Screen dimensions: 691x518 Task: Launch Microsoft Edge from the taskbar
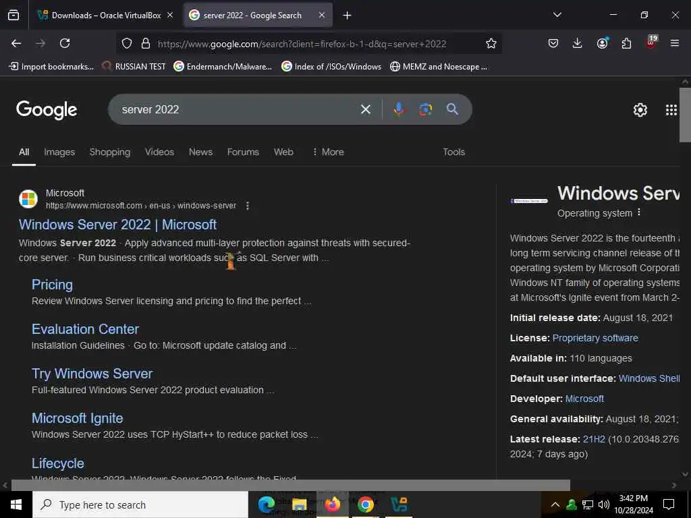266,505
